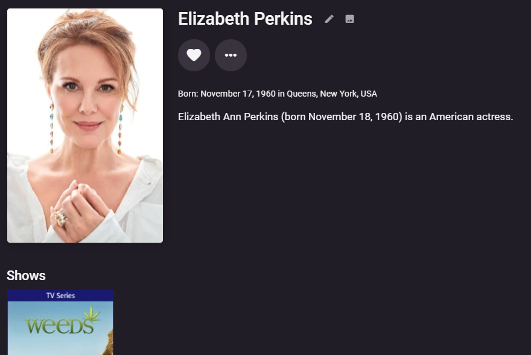Click the left dangling earring in portrait

click(51, 128)
